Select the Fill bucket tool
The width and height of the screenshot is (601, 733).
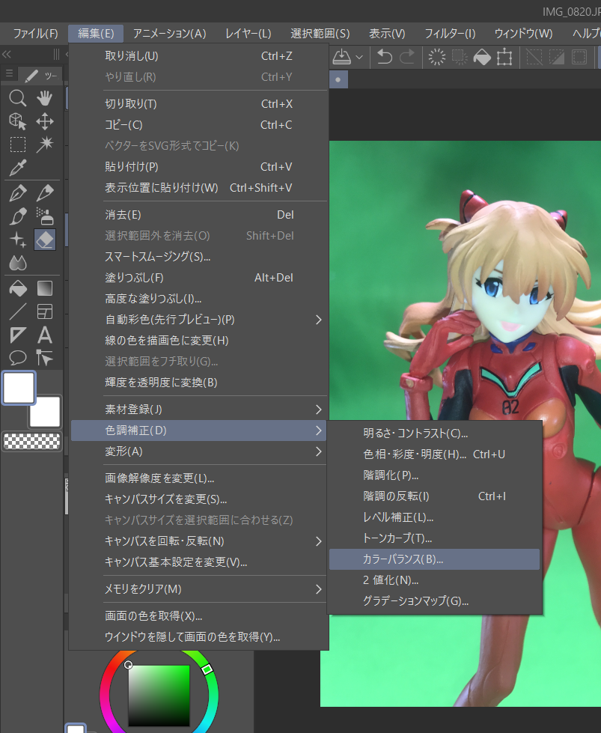pyautogui.click(x=18, y=288)
